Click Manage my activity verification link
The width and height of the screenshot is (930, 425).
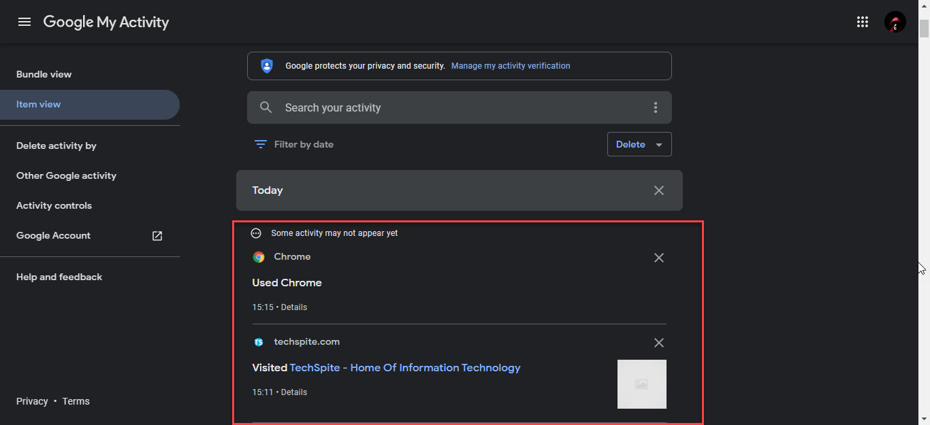511,66
